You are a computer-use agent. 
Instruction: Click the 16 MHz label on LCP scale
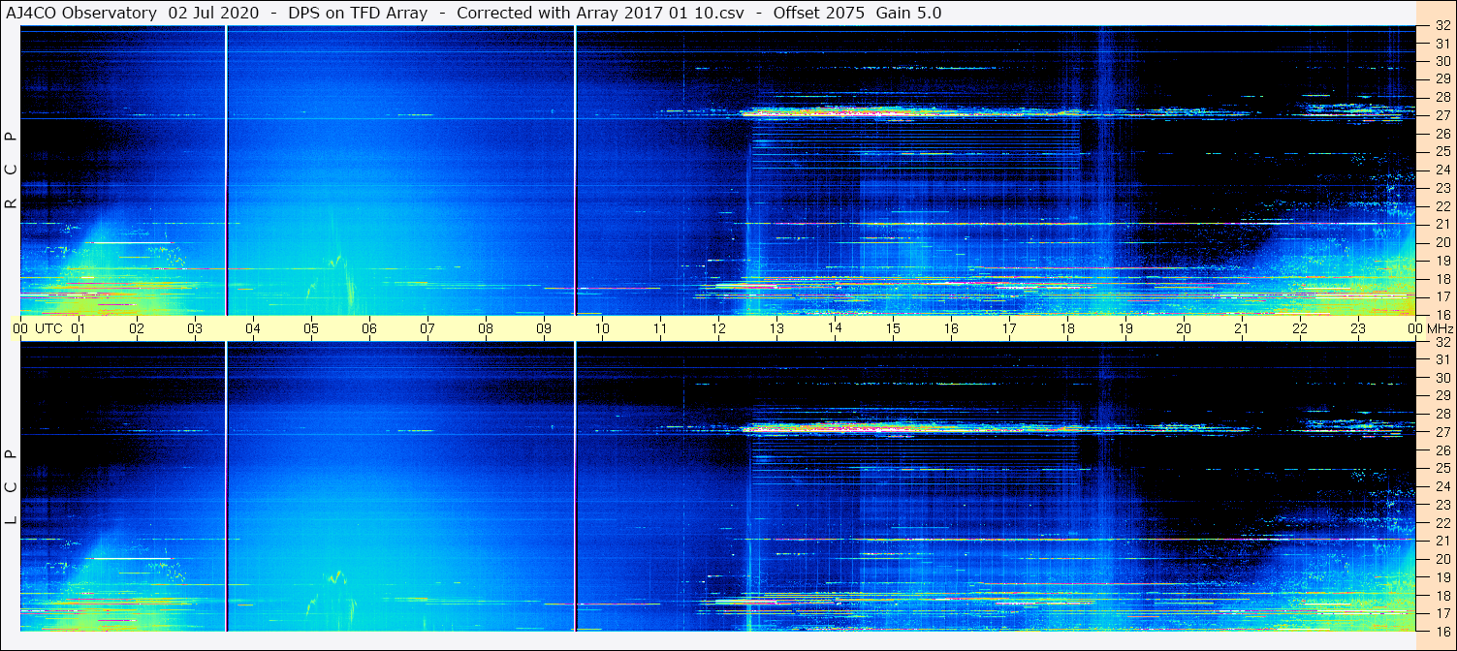(1441, 631)
